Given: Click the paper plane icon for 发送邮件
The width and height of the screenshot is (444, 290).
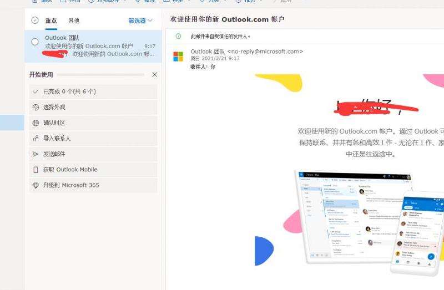Looking at the screenshot, I should click(x=36, y=154).
